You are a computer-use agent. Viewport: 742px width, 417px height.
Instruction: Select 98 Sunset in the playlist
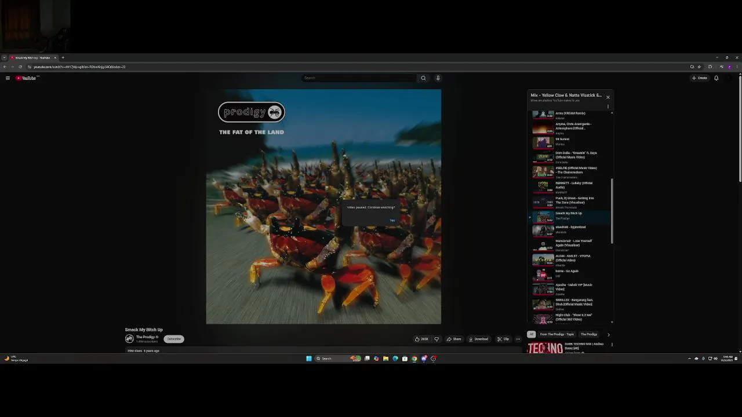tap(571, 142)
